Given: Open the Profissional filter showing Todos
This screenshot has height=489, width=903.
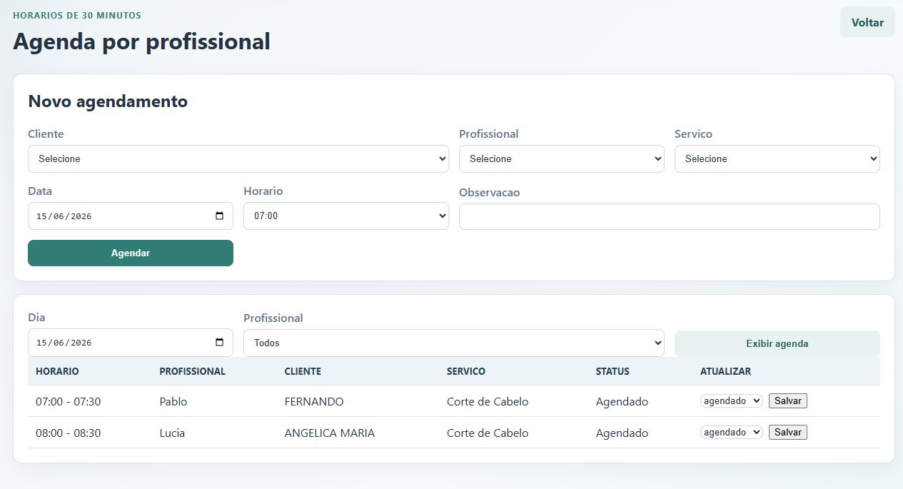Looking at the screenshot, I should [x=454, y=343].
